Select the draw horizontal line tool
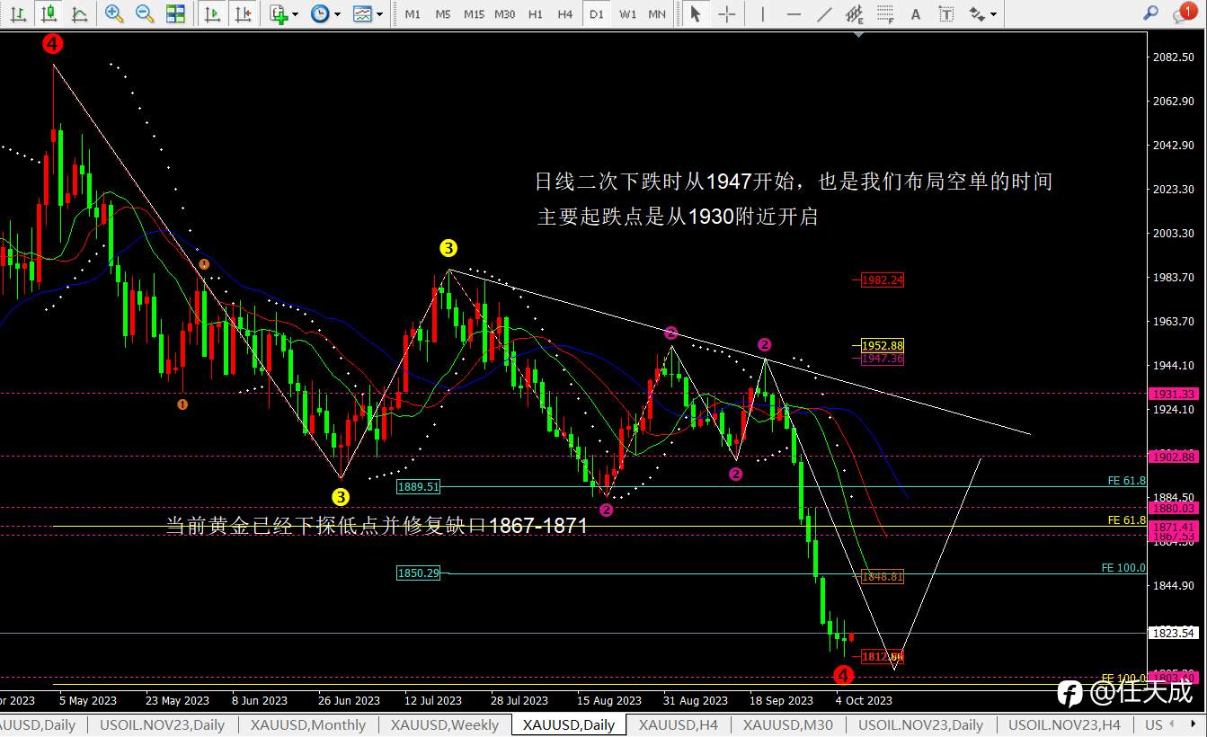 794,13
